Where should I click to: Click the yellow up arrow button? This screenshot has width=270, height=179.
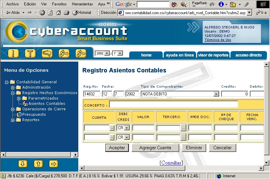click(38, 164)
